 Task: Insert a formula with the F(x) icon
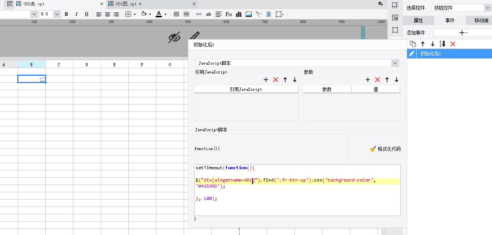pyautogui.click(x=229, y=14)
